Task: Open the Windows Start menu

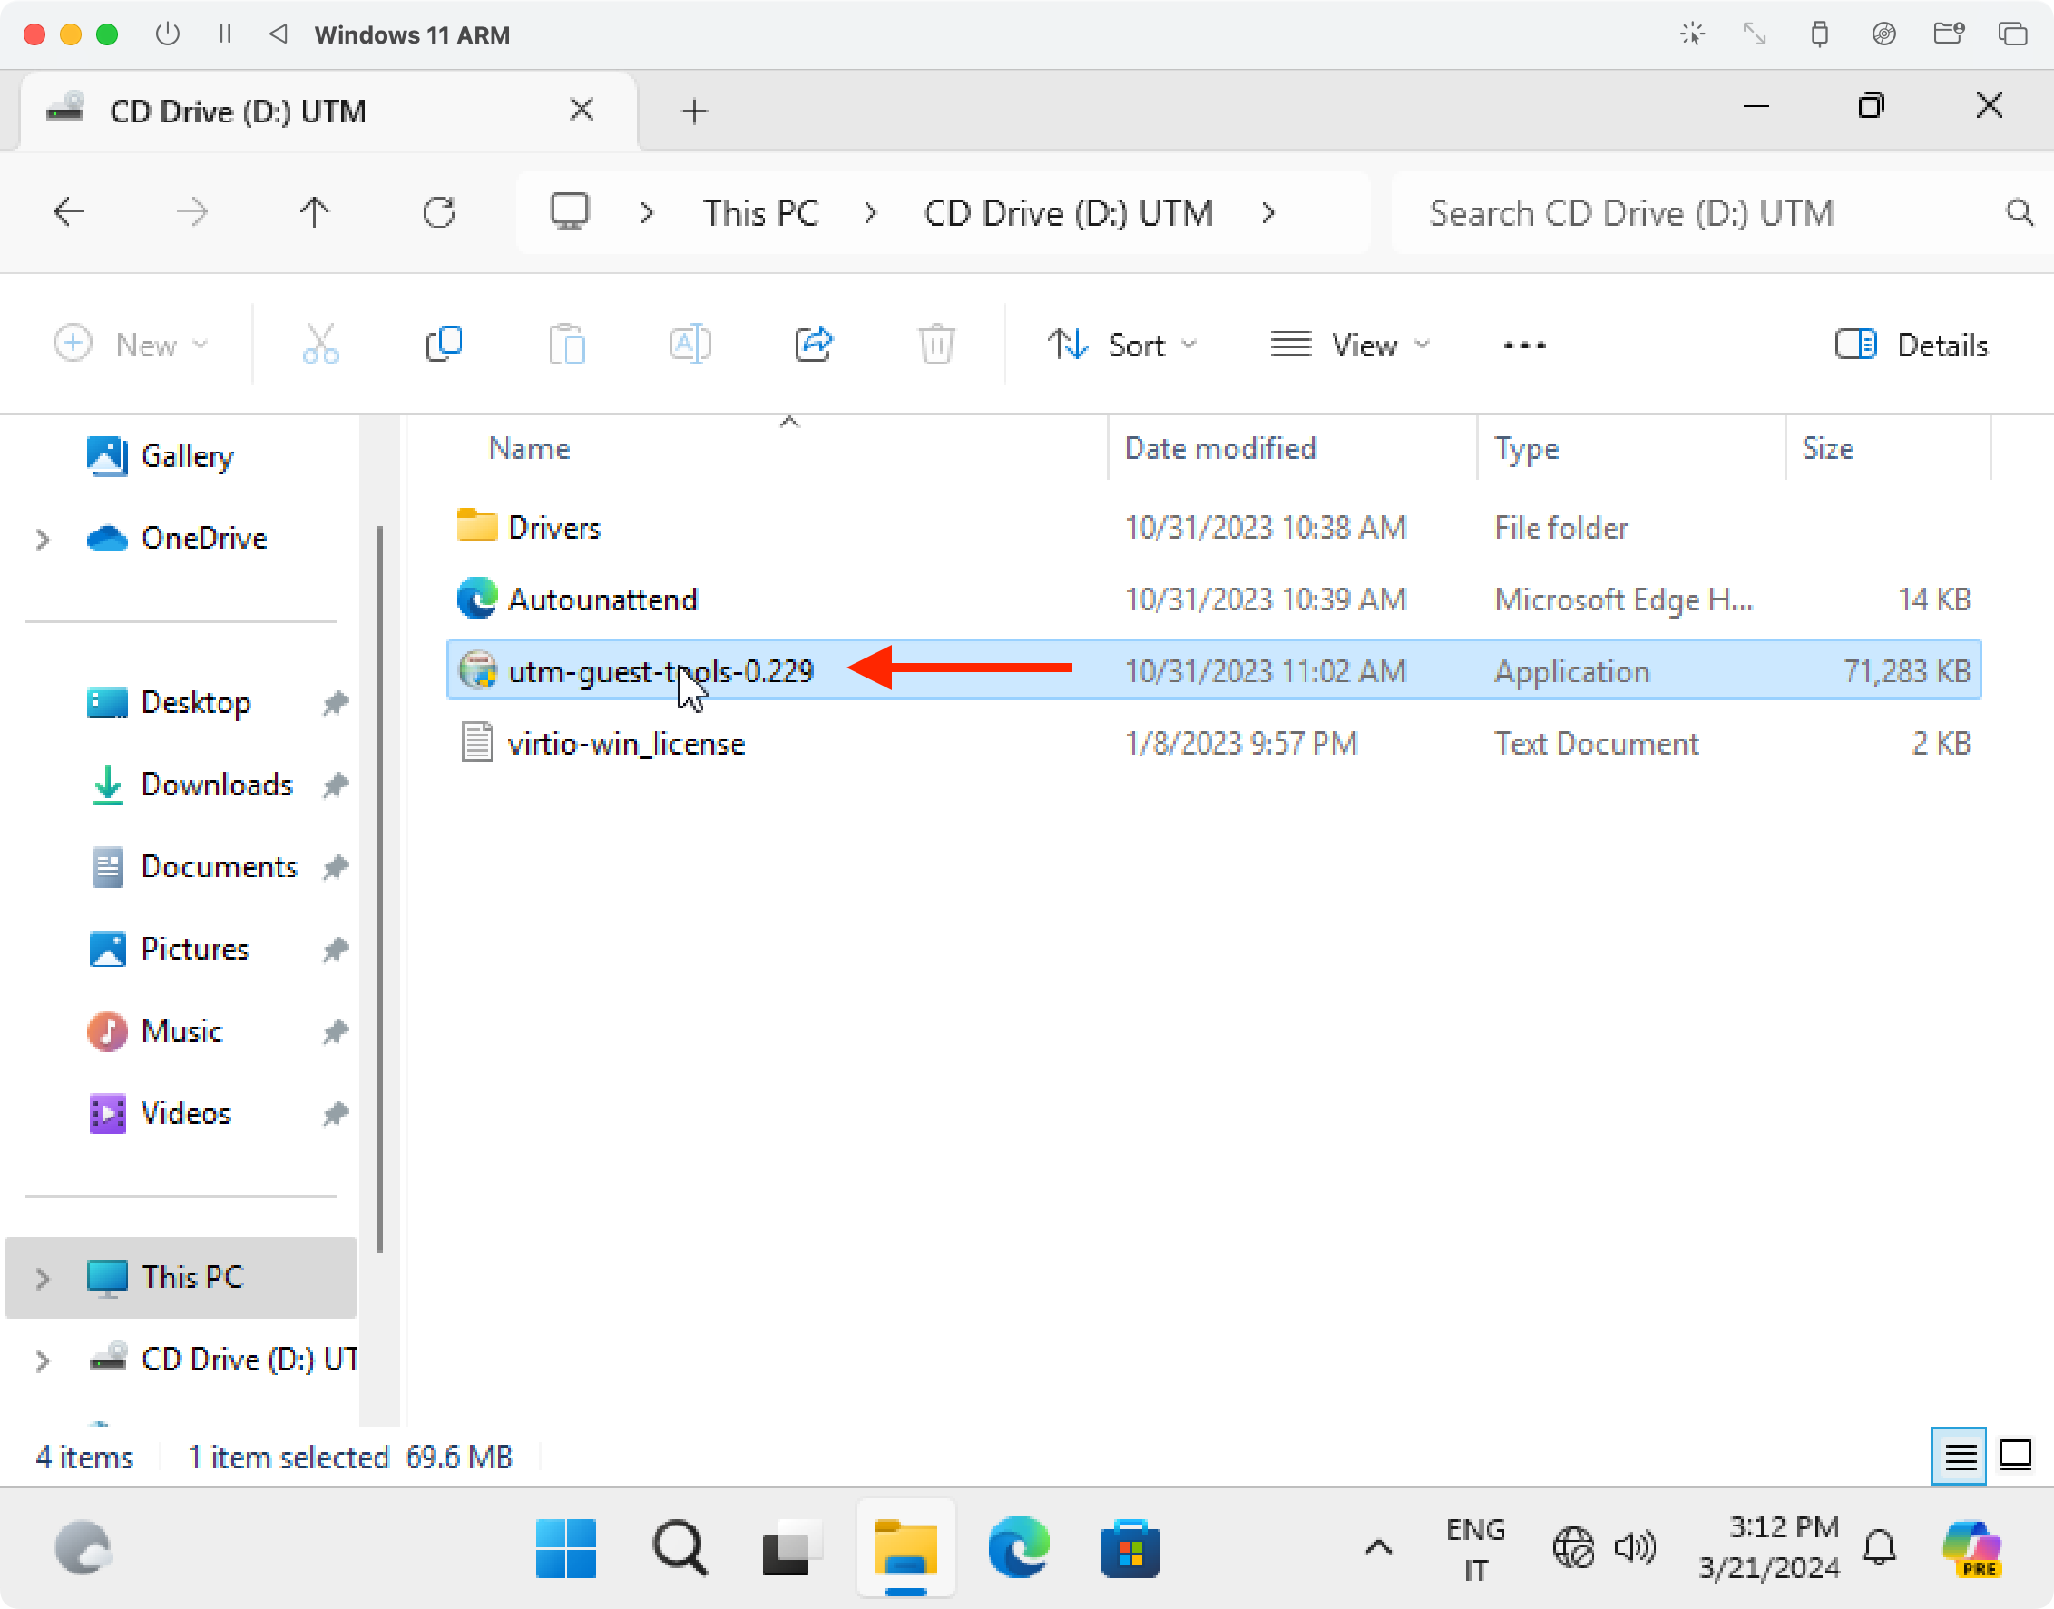Action: (565, 1547)
